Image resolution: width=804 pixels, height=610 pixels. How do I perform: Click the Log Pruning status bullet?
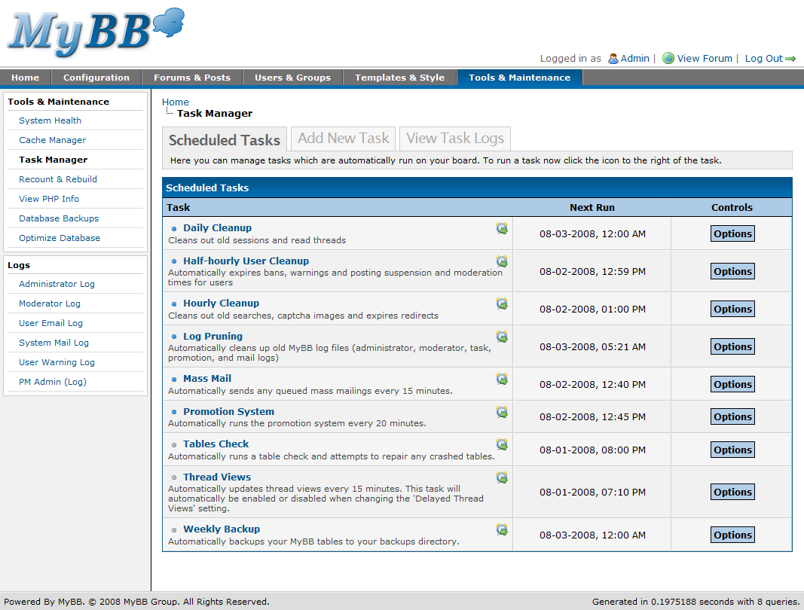coord(174,337)
